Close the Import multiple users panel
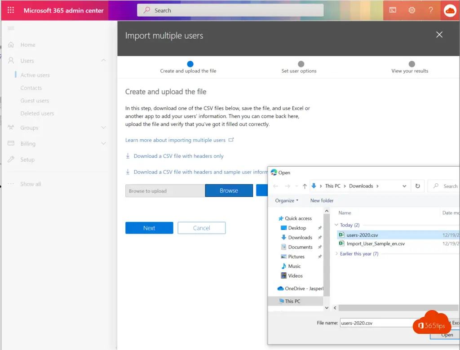 [439, 35]
